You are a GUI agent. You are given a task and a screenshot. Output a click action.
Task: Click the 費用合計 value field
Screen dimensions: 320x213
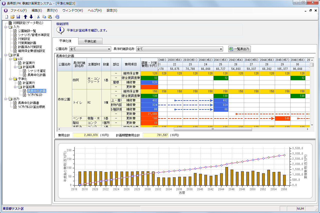coord(86,135)
